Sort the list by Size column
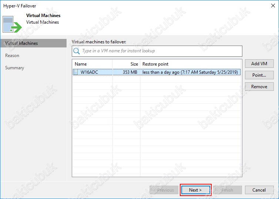The image size is (279, 199). click(126, 64)
